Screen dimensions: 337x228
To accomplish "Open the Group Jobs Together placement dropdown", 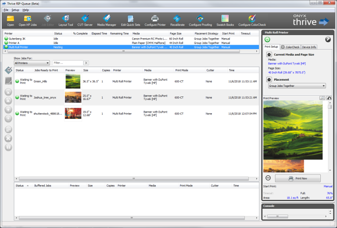I will pyautogui.click(x=297, y=86).
